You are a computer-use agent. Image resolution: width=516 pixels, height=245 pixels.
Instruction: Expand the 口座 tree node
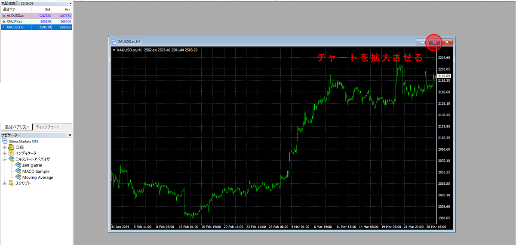[4, 147]
